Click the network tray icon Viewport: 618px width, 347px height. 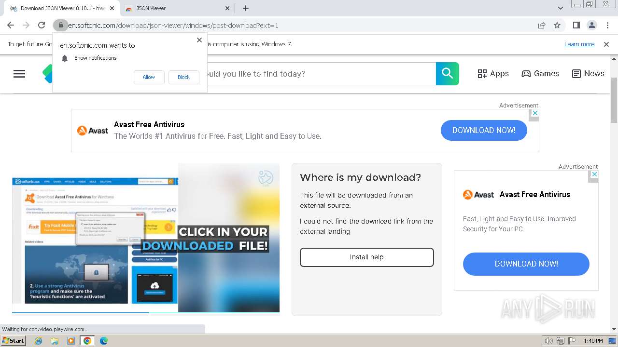click(560, 341)
